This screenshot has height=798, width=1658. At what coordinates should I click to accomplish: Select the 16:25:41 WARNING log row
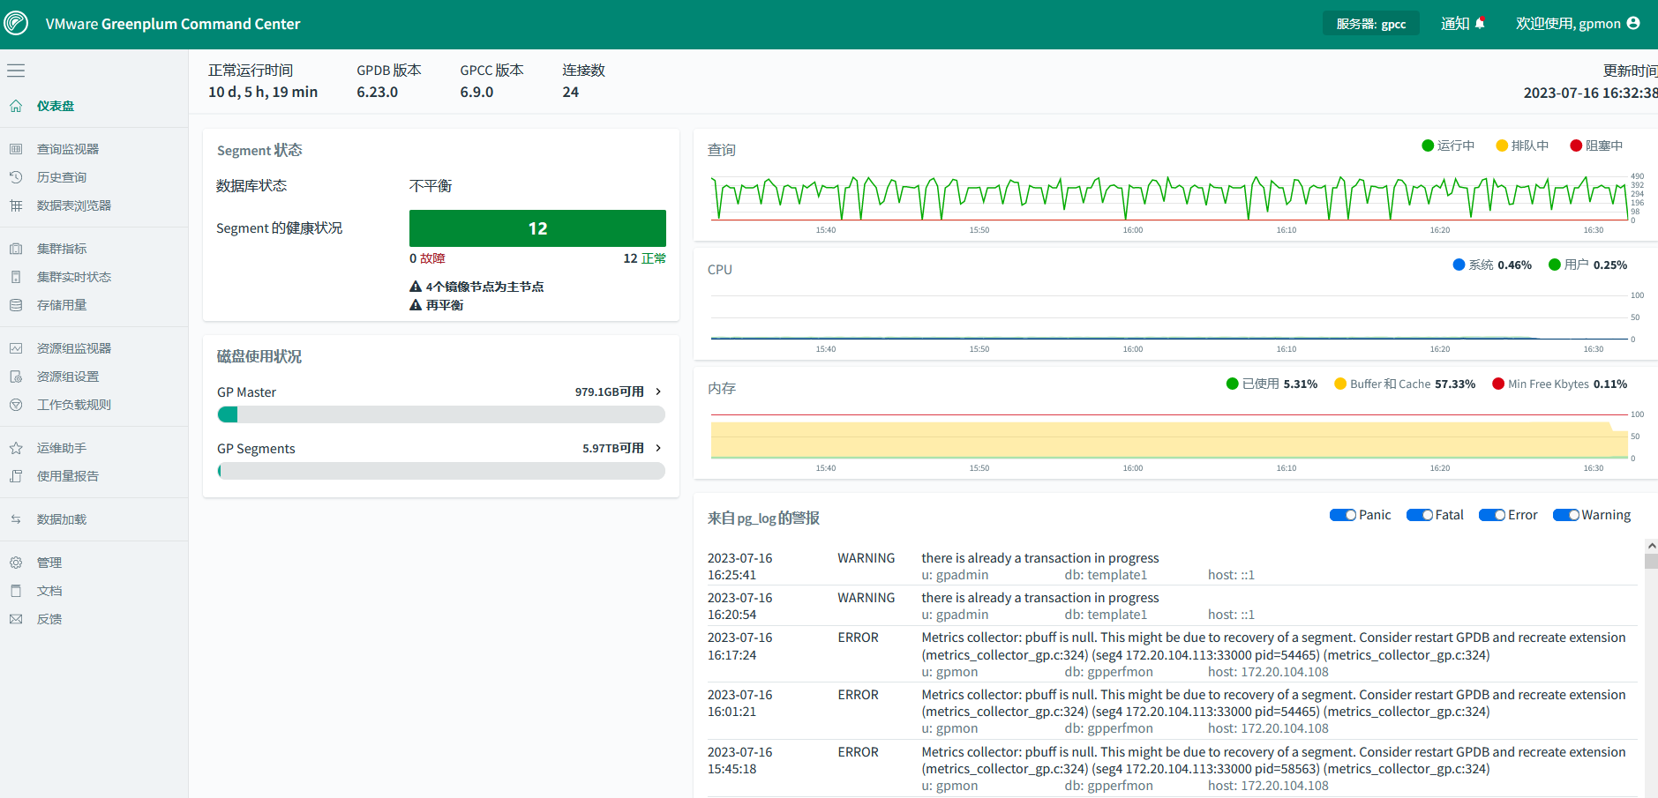tap(1172, 566)
